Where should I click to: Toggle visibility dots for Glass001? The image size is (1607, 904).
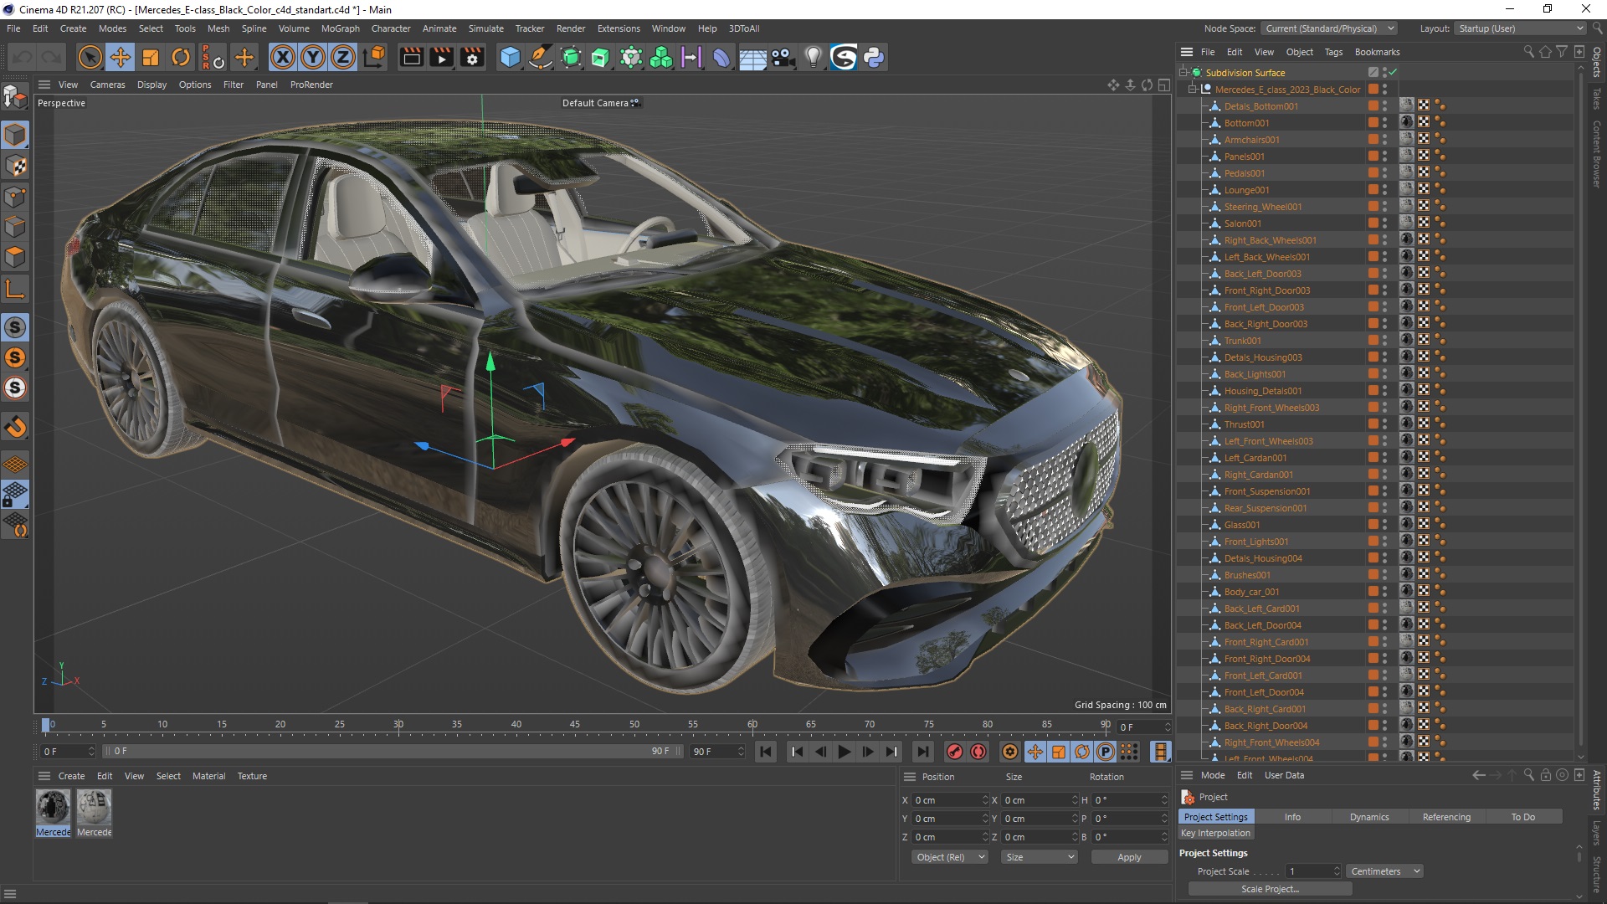click(1384, 525)
